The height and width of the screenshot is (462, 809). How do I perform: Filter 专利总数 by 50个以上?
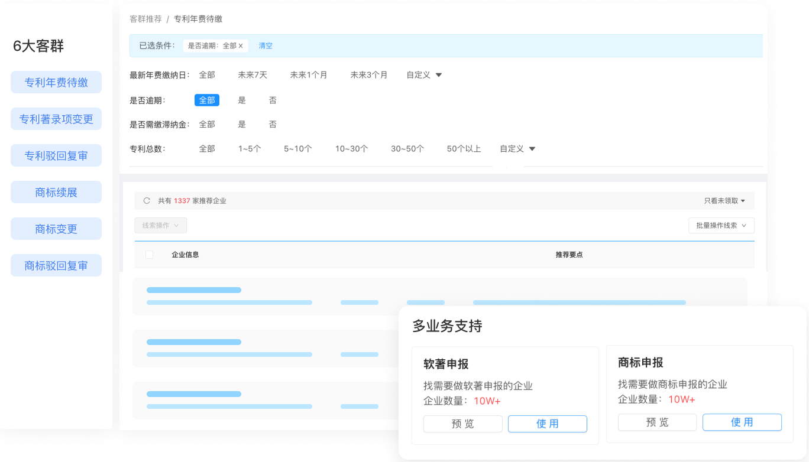pyautogui.click(x=464, y=149)
